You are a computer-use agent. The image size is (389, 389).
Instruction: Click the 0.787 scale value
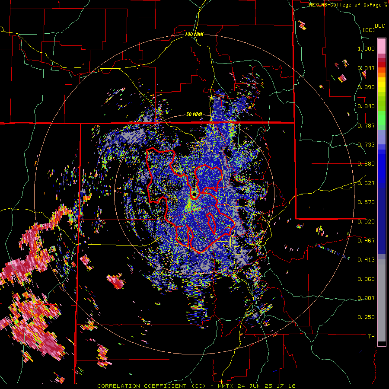(366, 125)
